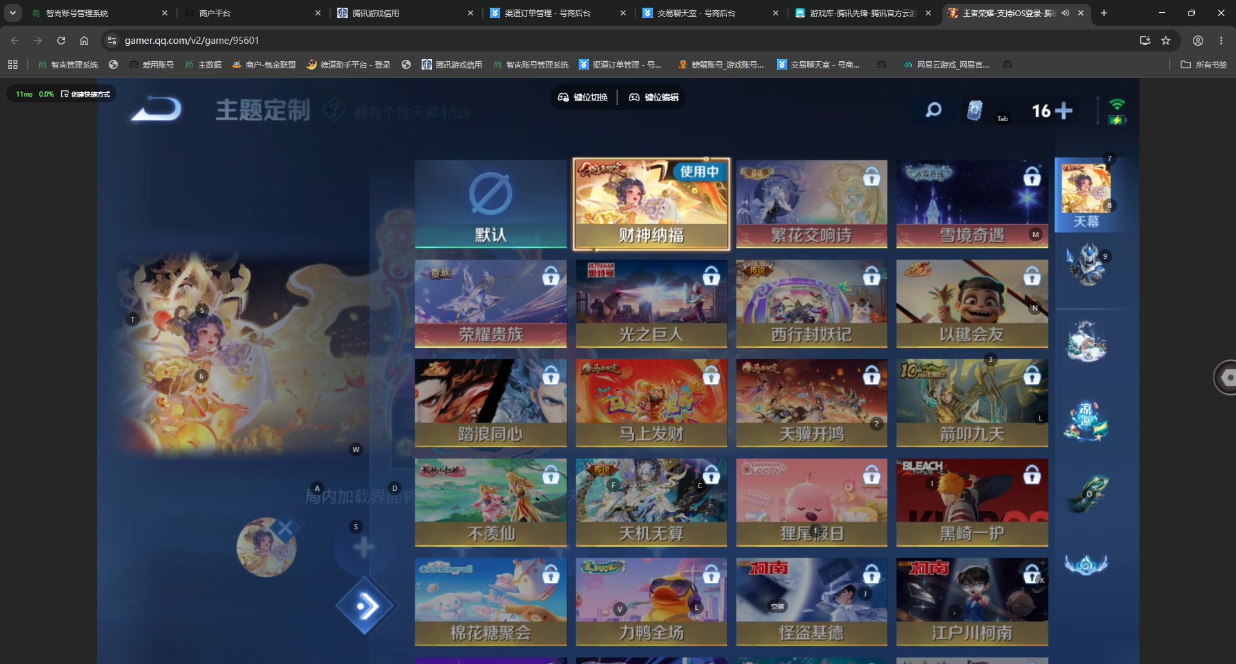This screenshot has width=1236, height=664.
Task: Switch to the 智尚账号管理系统 browser tab
Action: pyautogui.click(x=100, y=13)
